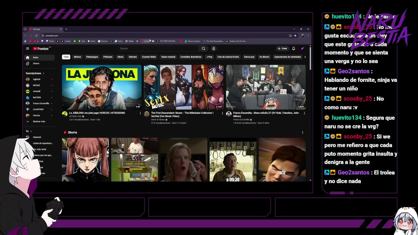
Task: Close the YouTube browser tab
Action: point(60,29)
